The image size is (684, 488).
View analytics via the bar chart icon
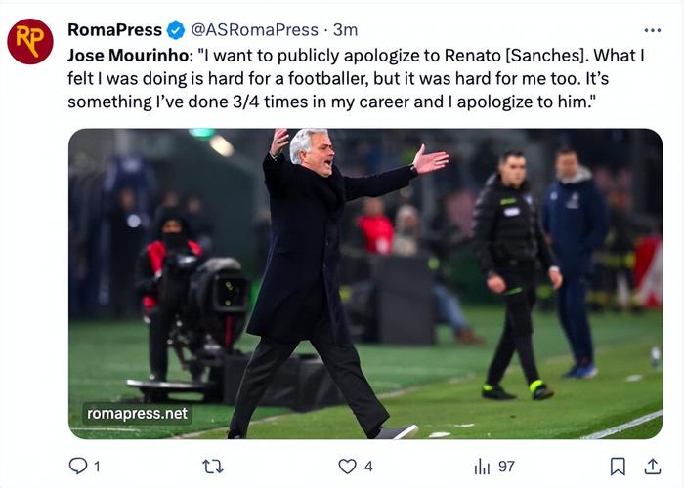(x=482, y=467)
